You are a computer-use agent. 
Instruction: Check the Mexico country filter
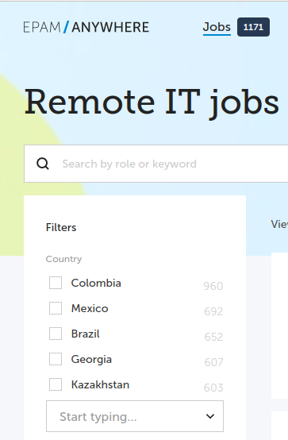coord(56,308)
